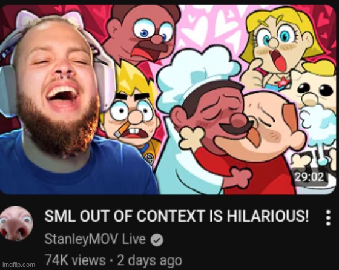Click the verified checkmark badge
The width and height of the screenshot is (339, 270).
click(157, 240)
